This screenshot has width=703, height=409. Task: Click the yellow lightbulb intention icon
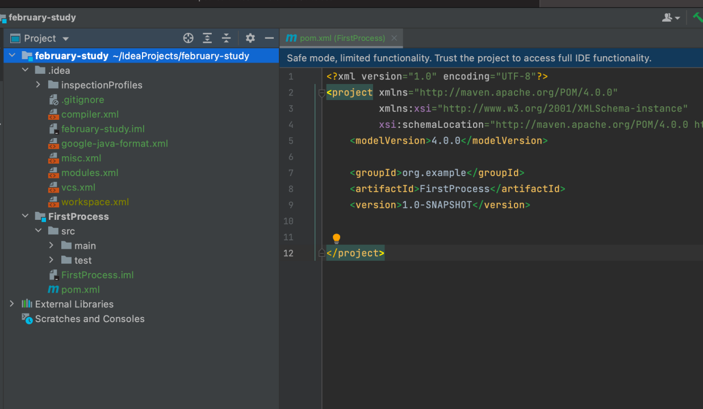click(x=336, y=239)
